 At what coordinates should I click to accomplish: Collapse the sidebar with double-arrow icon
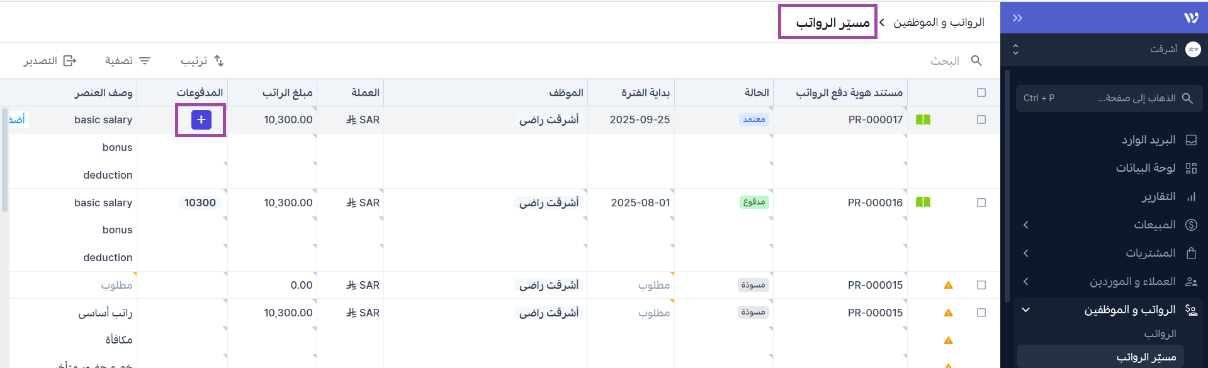1017,18
